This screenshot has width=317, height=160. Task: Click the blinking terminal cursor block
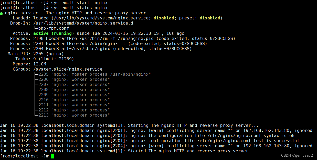pyautogui.click(x=52, y=156)
